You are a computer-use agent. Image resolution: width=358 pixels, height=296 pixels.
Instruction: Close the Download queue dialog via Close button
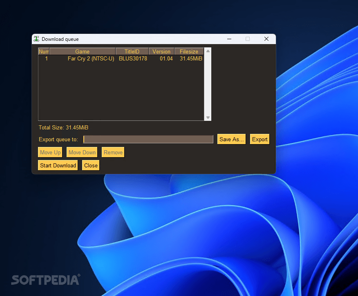tap(91, 165)
